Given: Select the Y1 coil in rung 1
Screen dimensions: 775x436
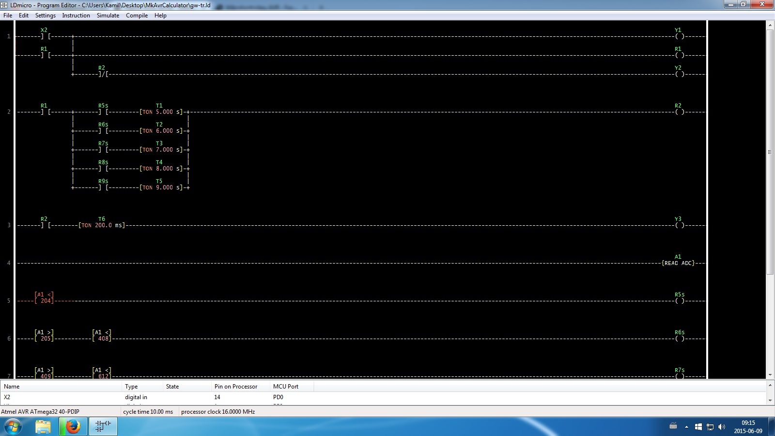Looking at the screenshot, I should 679,33.
